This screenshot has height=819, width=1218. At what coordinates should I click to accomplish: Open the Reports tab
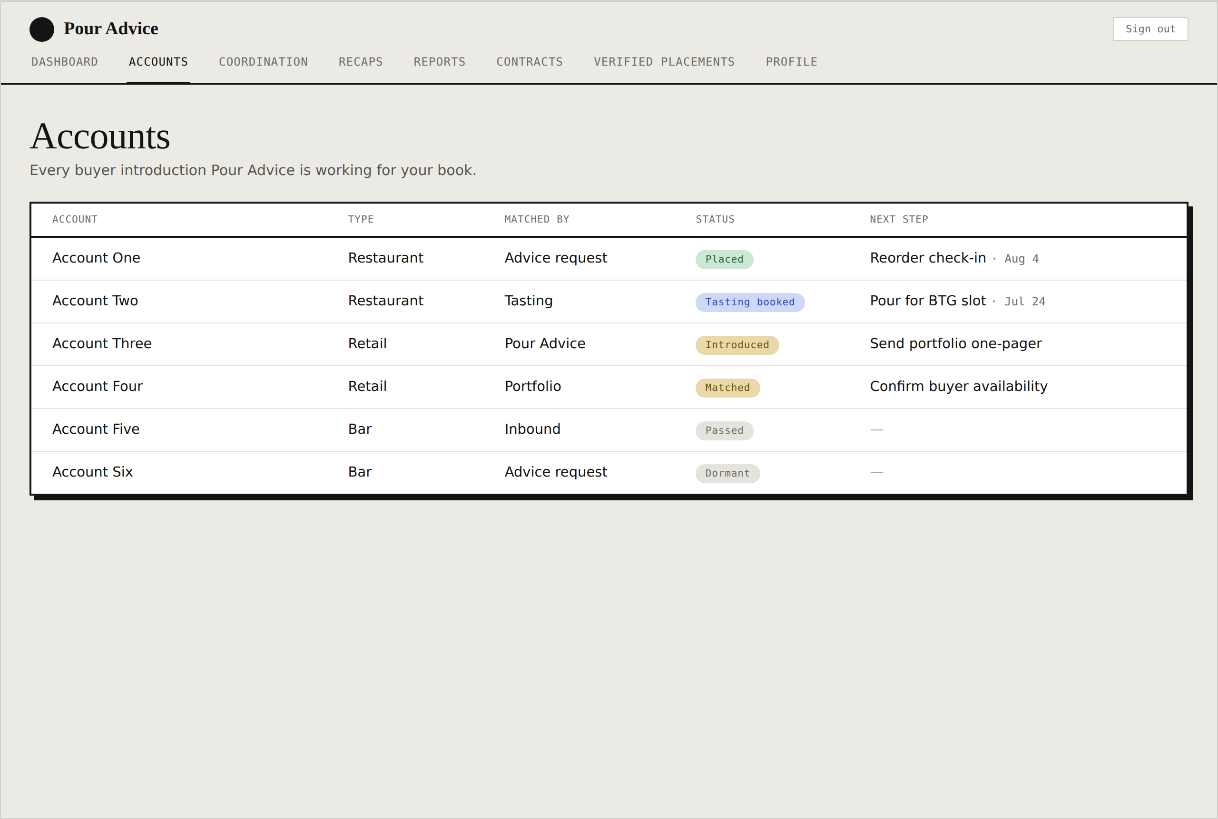coord(440,62)
